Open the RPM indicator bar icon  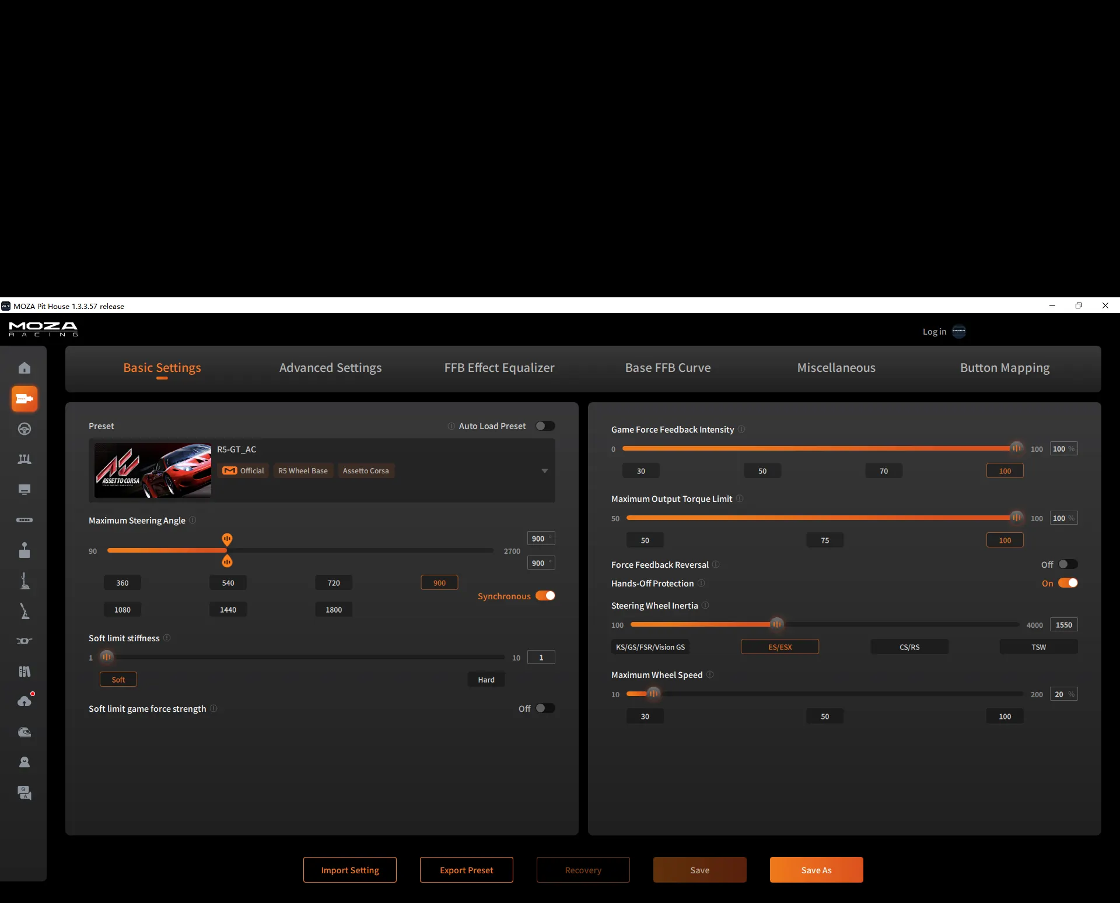click(x=24, y=520)
